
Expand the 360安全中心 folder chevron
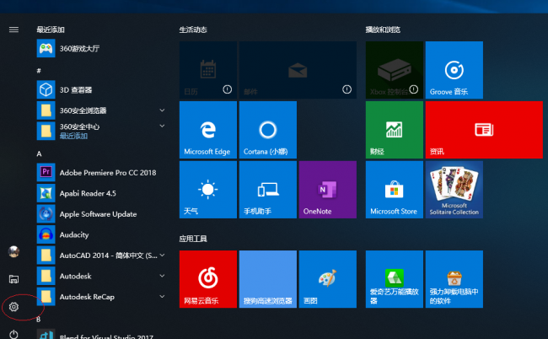point(162,126)
